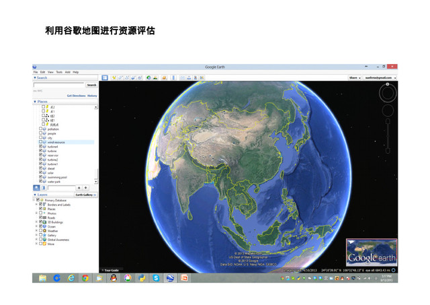430x305 pixels.
Task: Enable the people place checkbox
Action: tap(40, 133)
